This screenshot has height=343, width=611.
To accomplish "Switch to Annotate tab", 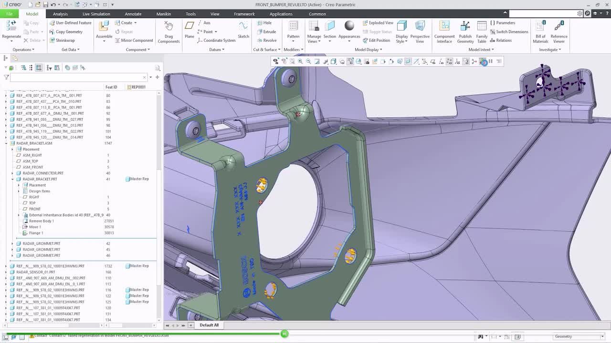I will point(133,14).
